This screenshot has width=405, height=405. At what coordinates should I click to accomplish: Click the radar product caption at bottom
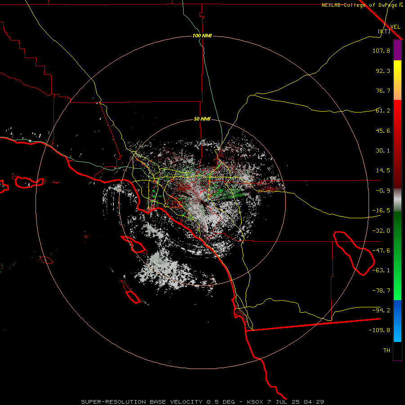click(x=202, y=402)
